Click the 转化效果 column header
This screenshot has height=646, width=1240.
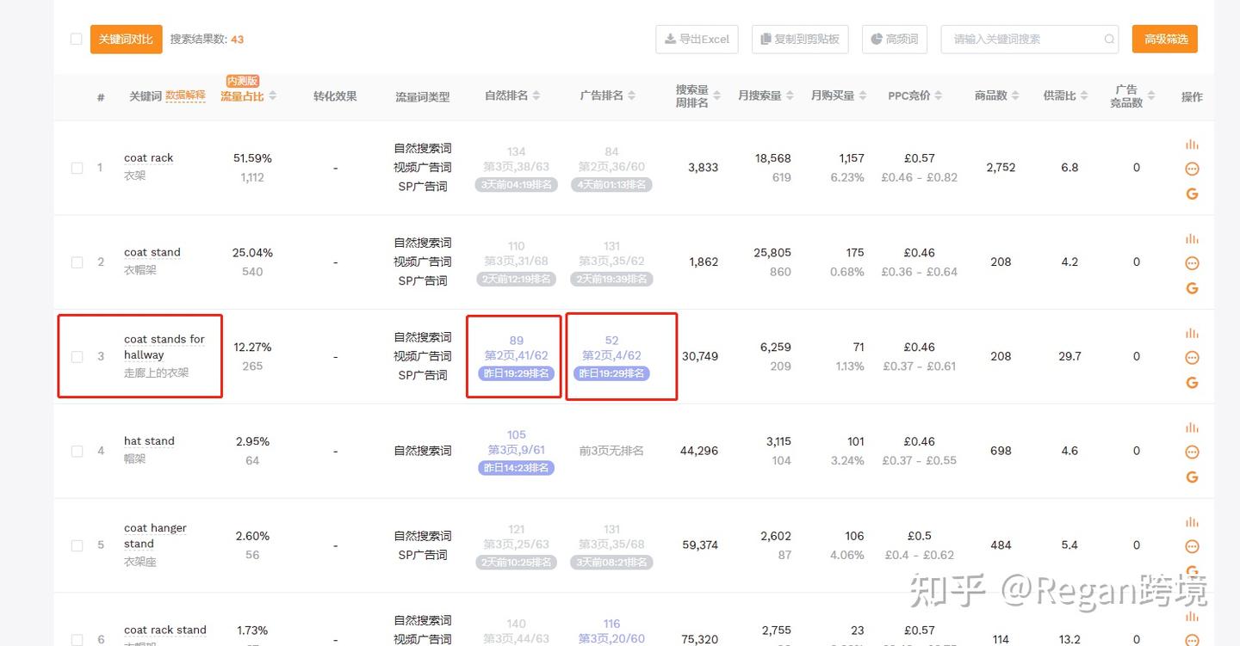[335, 96]
